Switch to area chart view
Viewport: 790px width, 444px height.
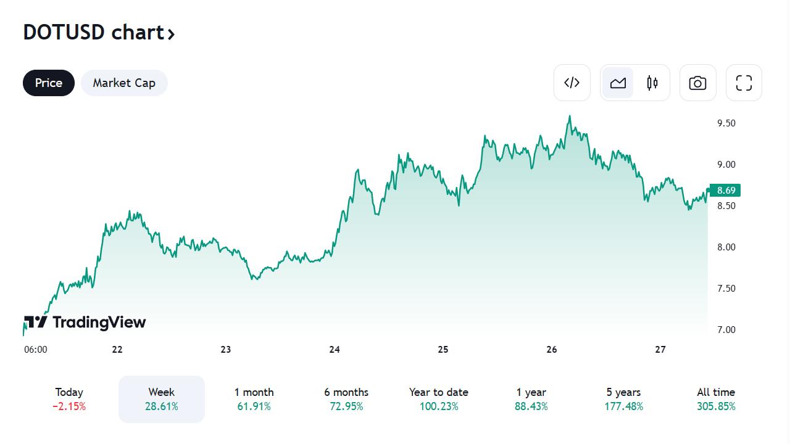[618, 83]
